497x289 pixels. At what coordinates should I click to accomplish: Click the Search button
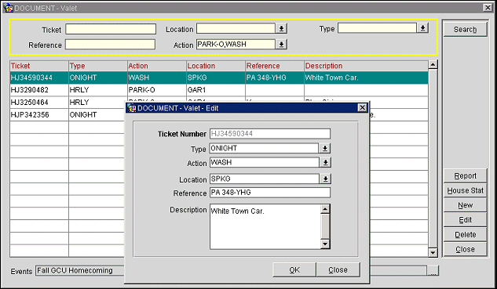[x=465, y=30]
